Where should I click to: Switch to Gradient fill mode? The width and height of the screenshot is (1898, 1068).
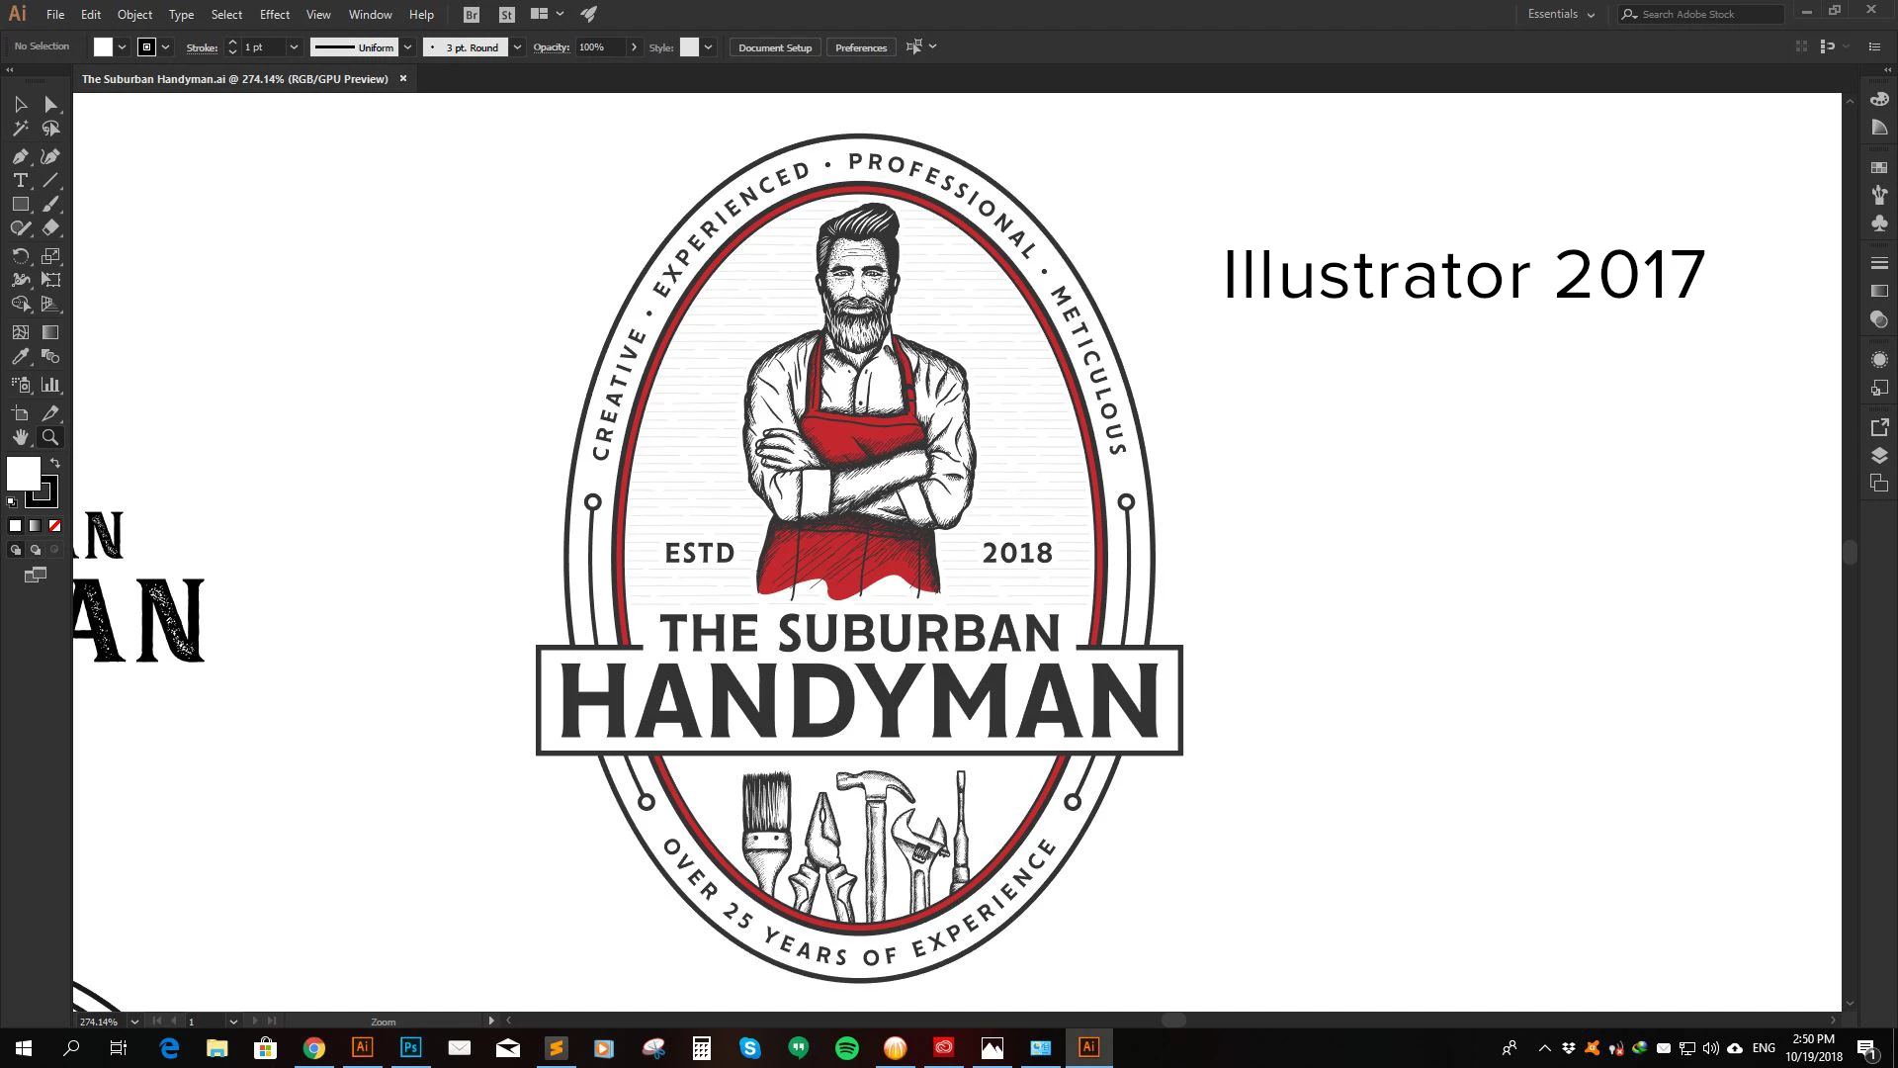(36, 526)
